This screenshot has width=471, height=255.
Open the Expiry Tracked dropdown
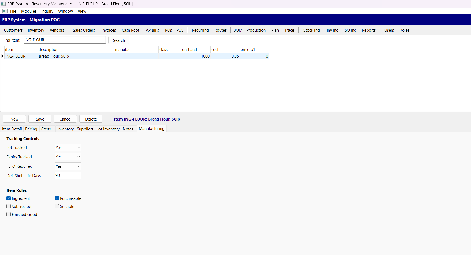(68, 157)
